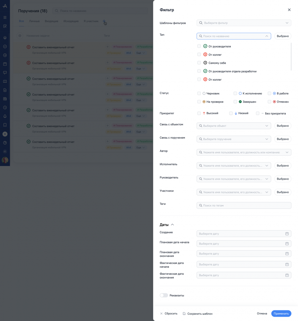This screenshot has height=321, width=298.
Task: Open the Автор dropdown
Action: 244,152
